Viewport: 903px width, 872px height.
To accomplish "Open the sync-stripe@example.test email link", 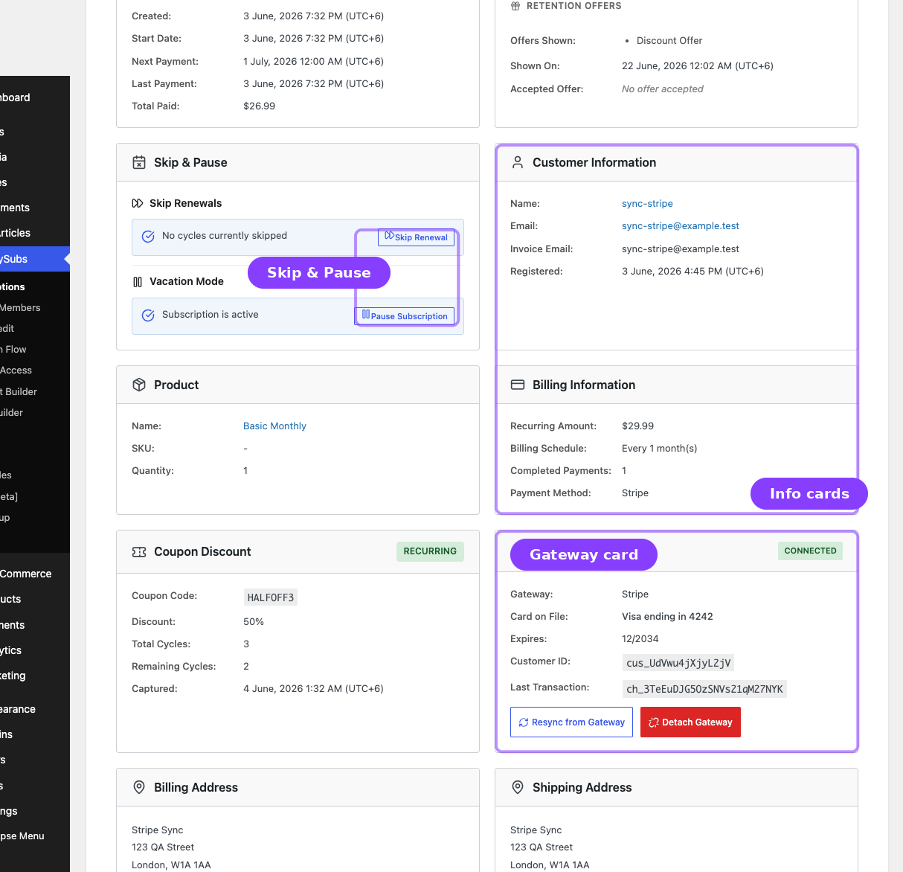I will pos(681,225).
